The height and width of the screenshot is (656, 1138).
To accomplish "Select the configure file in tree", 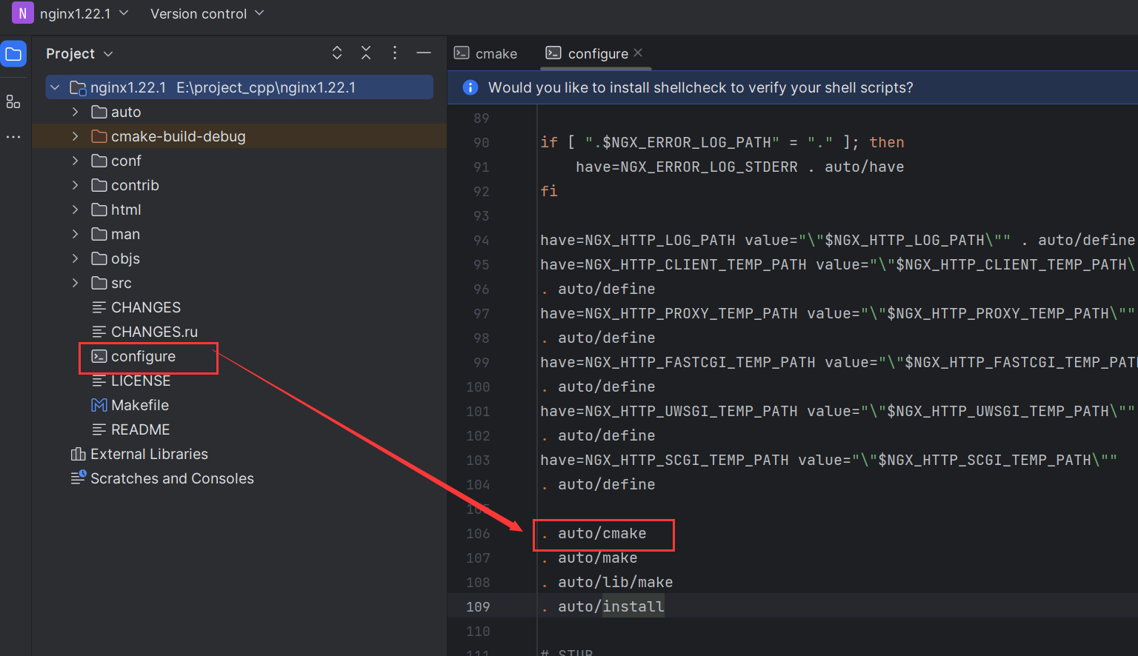I will [x=143, y=356].
